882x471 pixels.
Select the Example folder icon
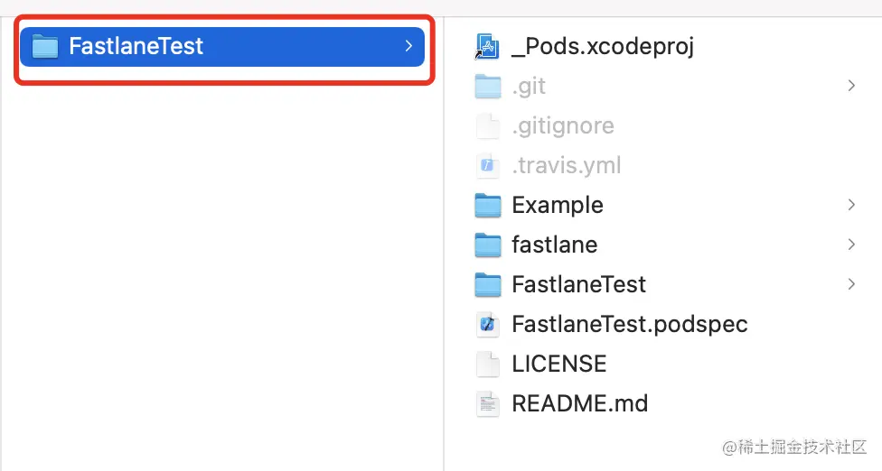click(x=488, y=205)
